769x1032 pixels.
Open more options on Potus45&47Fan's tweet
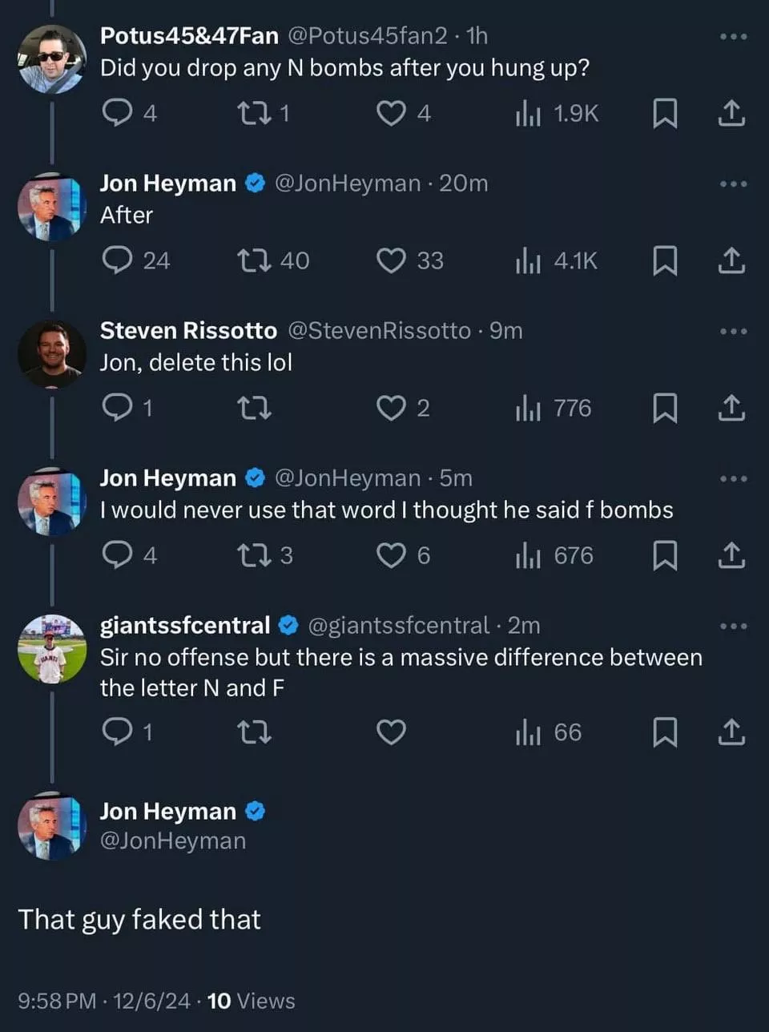pos(732,36)
